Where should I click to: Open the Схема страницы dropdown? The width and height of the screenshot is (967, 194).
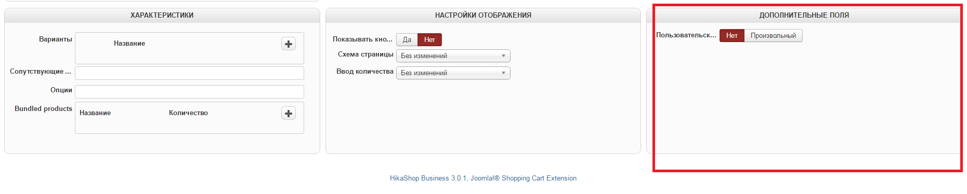(453, 56)
